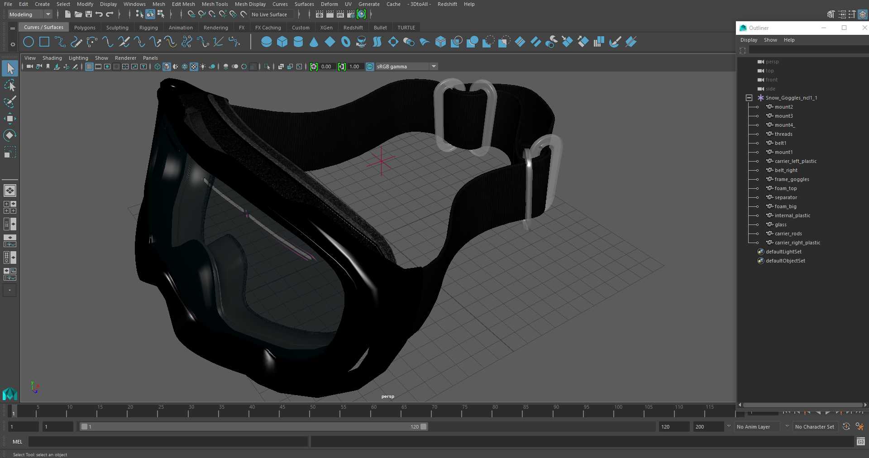Image resolution: width=869 pixels, height=458 pixels.
Task: Open the shelf tab switcher menu
Action: point(13,28)
